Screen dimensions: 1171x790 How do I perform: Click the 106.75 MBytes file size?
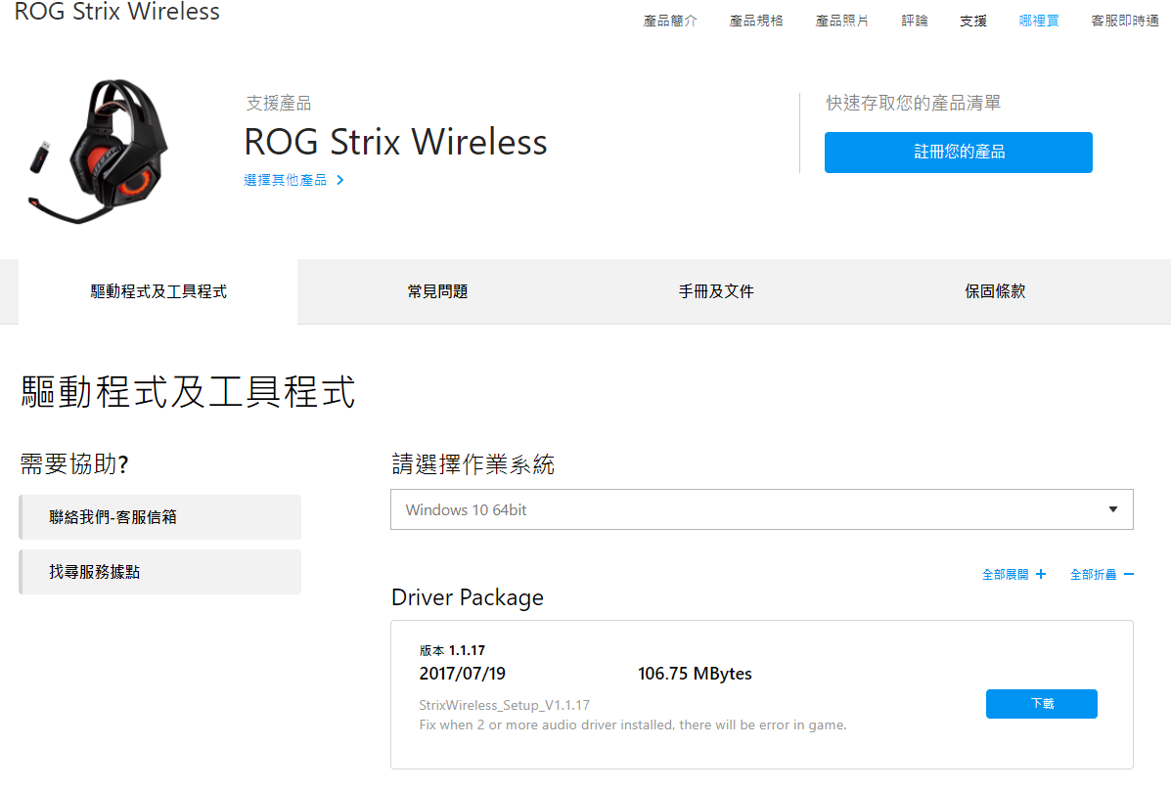click(x=695, y=674)
